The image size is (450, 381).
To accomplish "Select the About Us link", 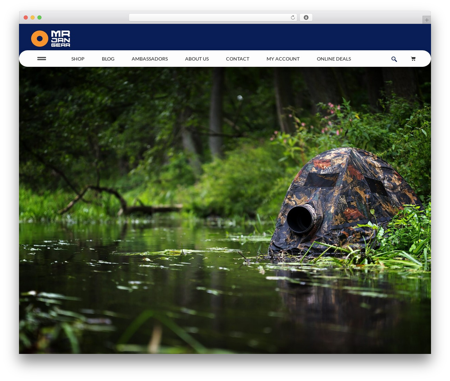I will pyautogui.click(x=197, y=59).
